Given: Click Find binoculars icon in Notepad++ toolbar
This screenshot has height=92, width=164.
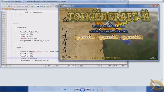Looking at the screenshot, I should (x=38, y=6).
